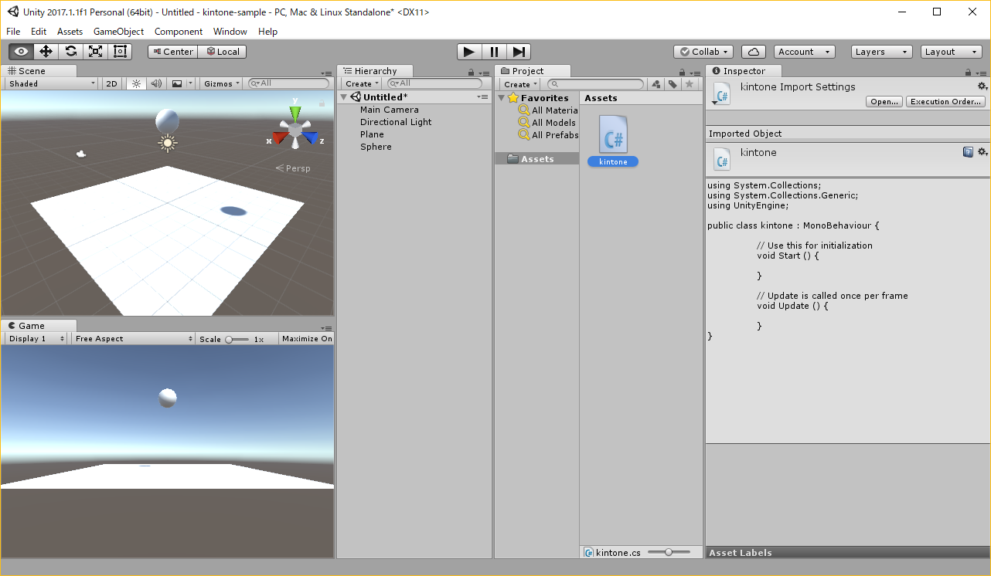Select the Move tool

pos(46,52)
